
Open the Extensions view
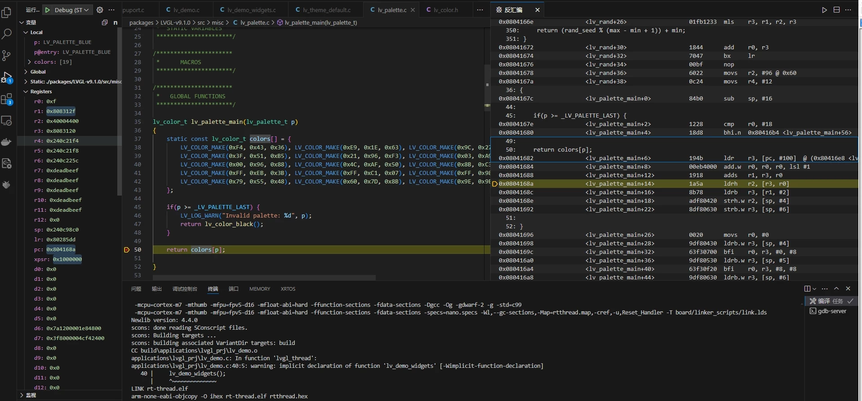[7, 99]
